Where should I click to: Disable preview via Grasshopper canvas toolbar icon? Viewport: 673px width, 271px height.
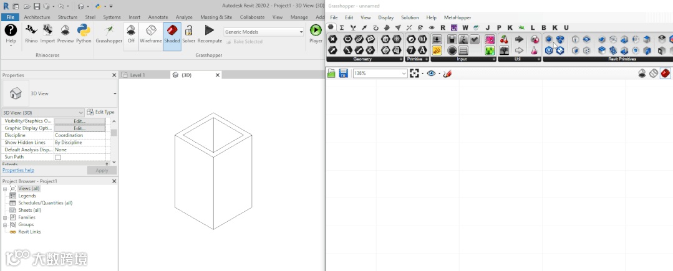coord(642,74)
